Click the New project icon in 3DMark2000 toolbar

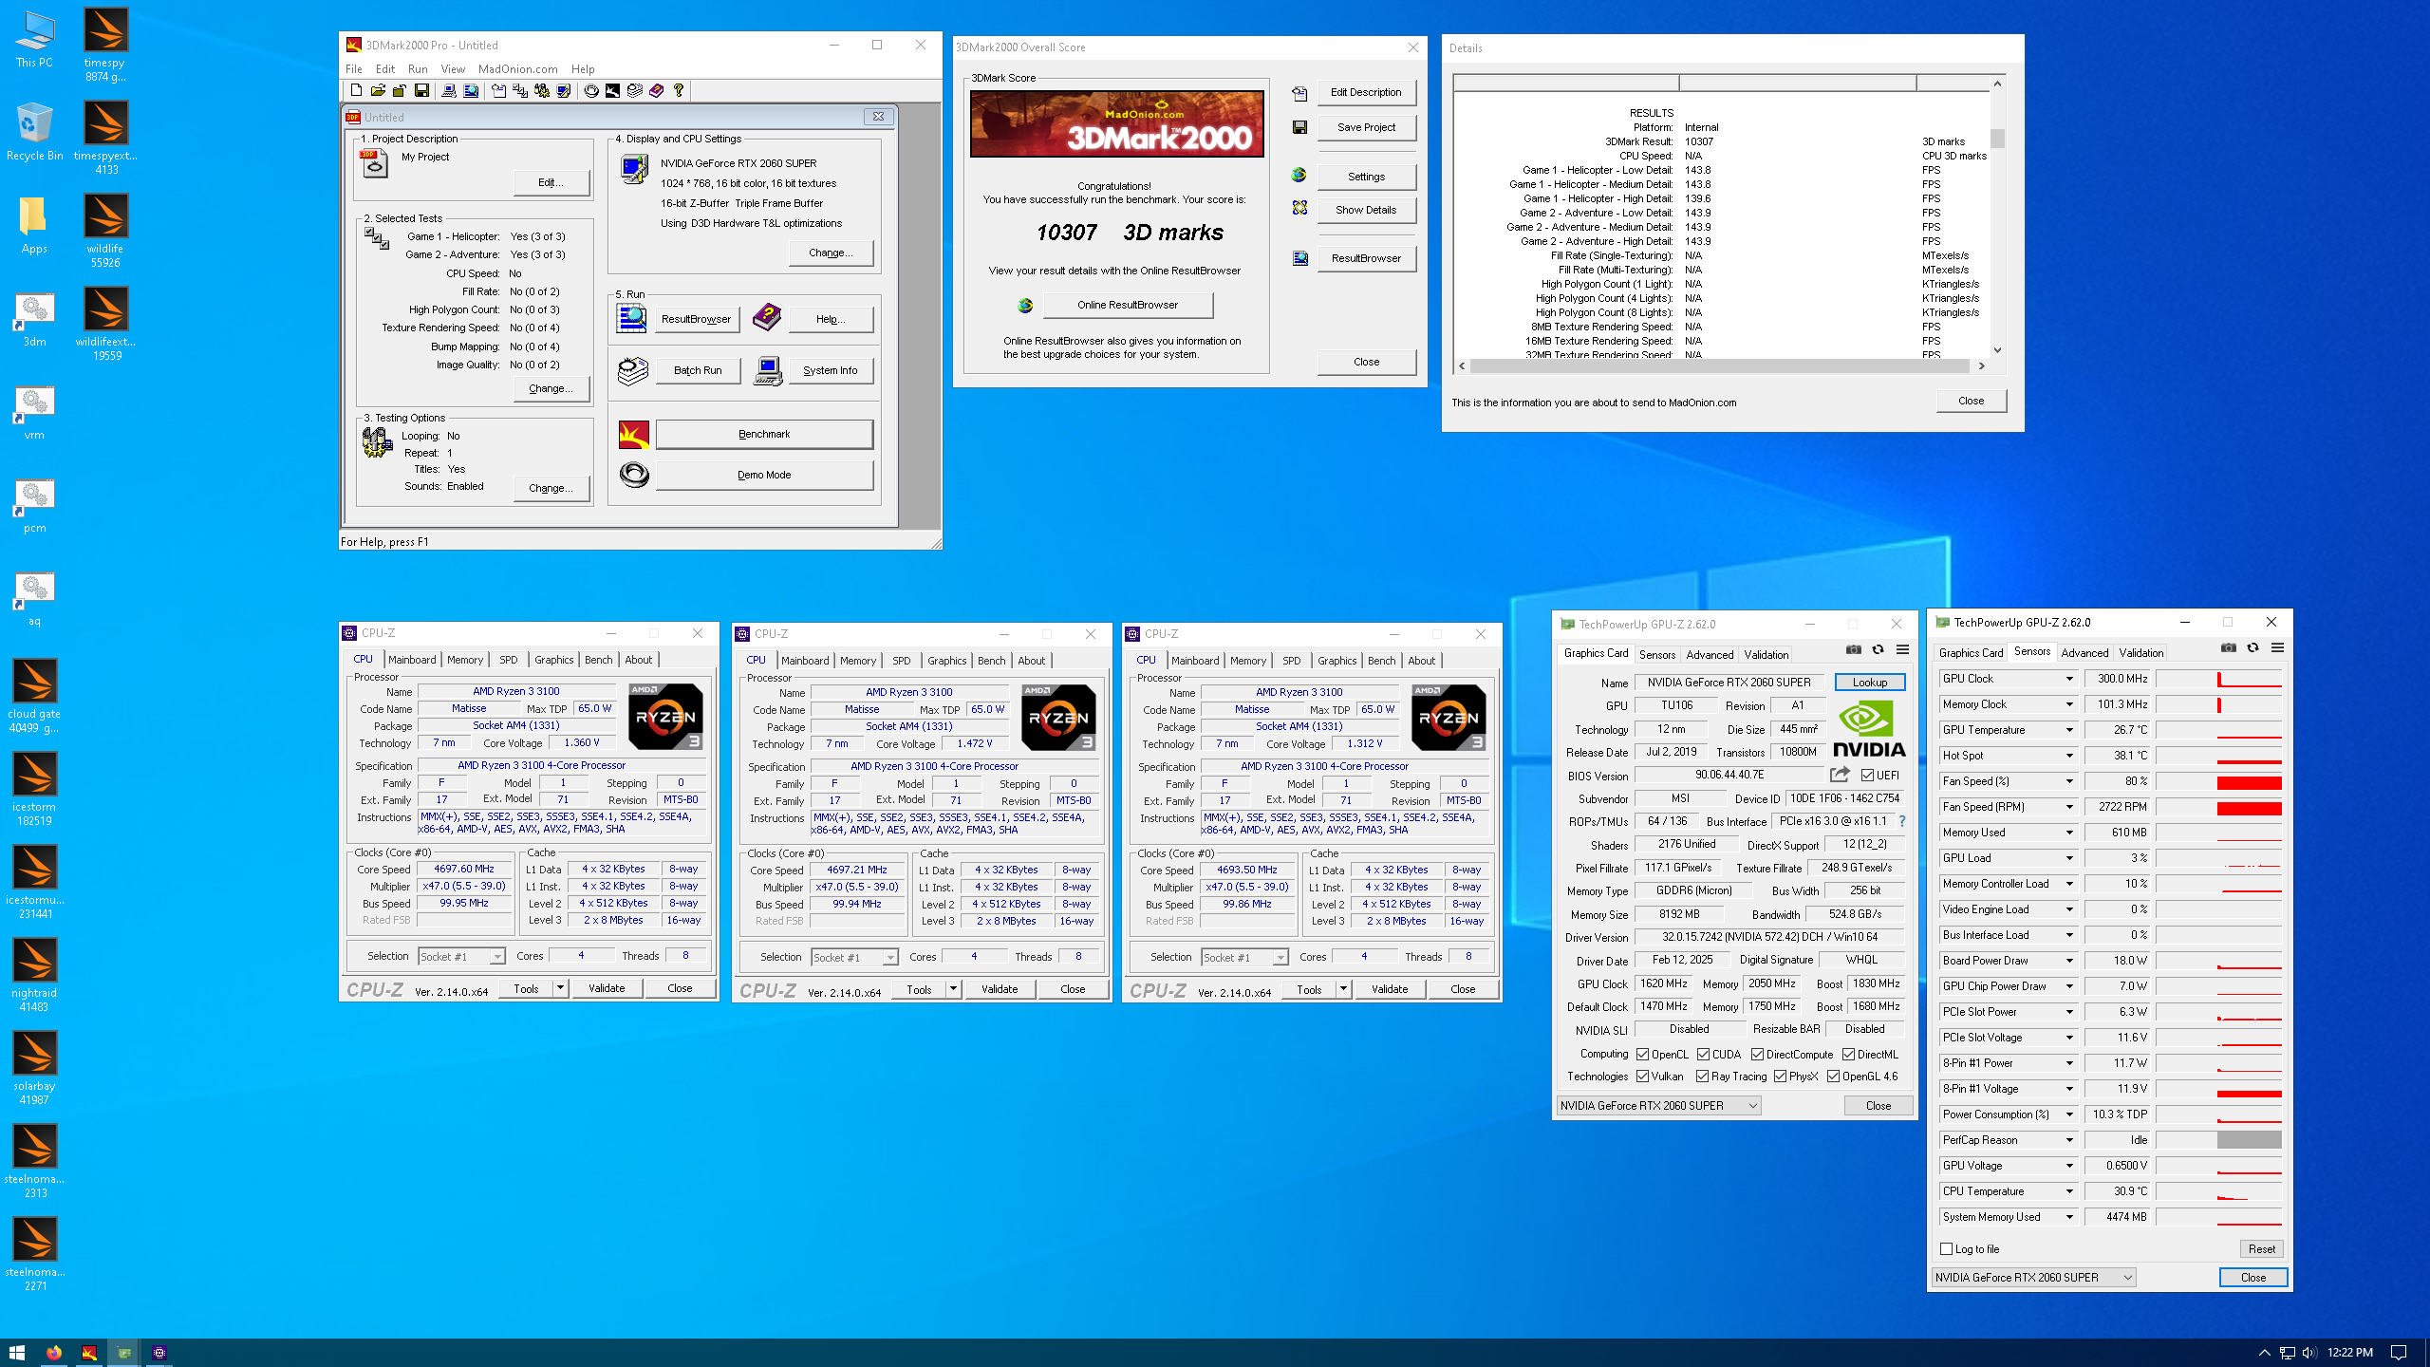[356, 90]
